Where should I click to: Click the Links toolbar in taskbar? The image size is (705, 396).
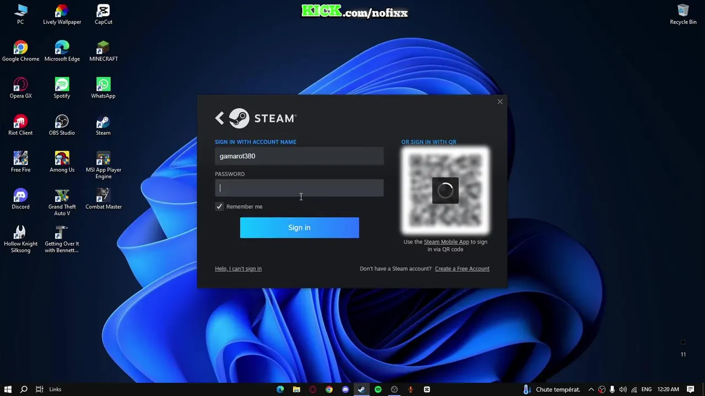tap(55, 389)
